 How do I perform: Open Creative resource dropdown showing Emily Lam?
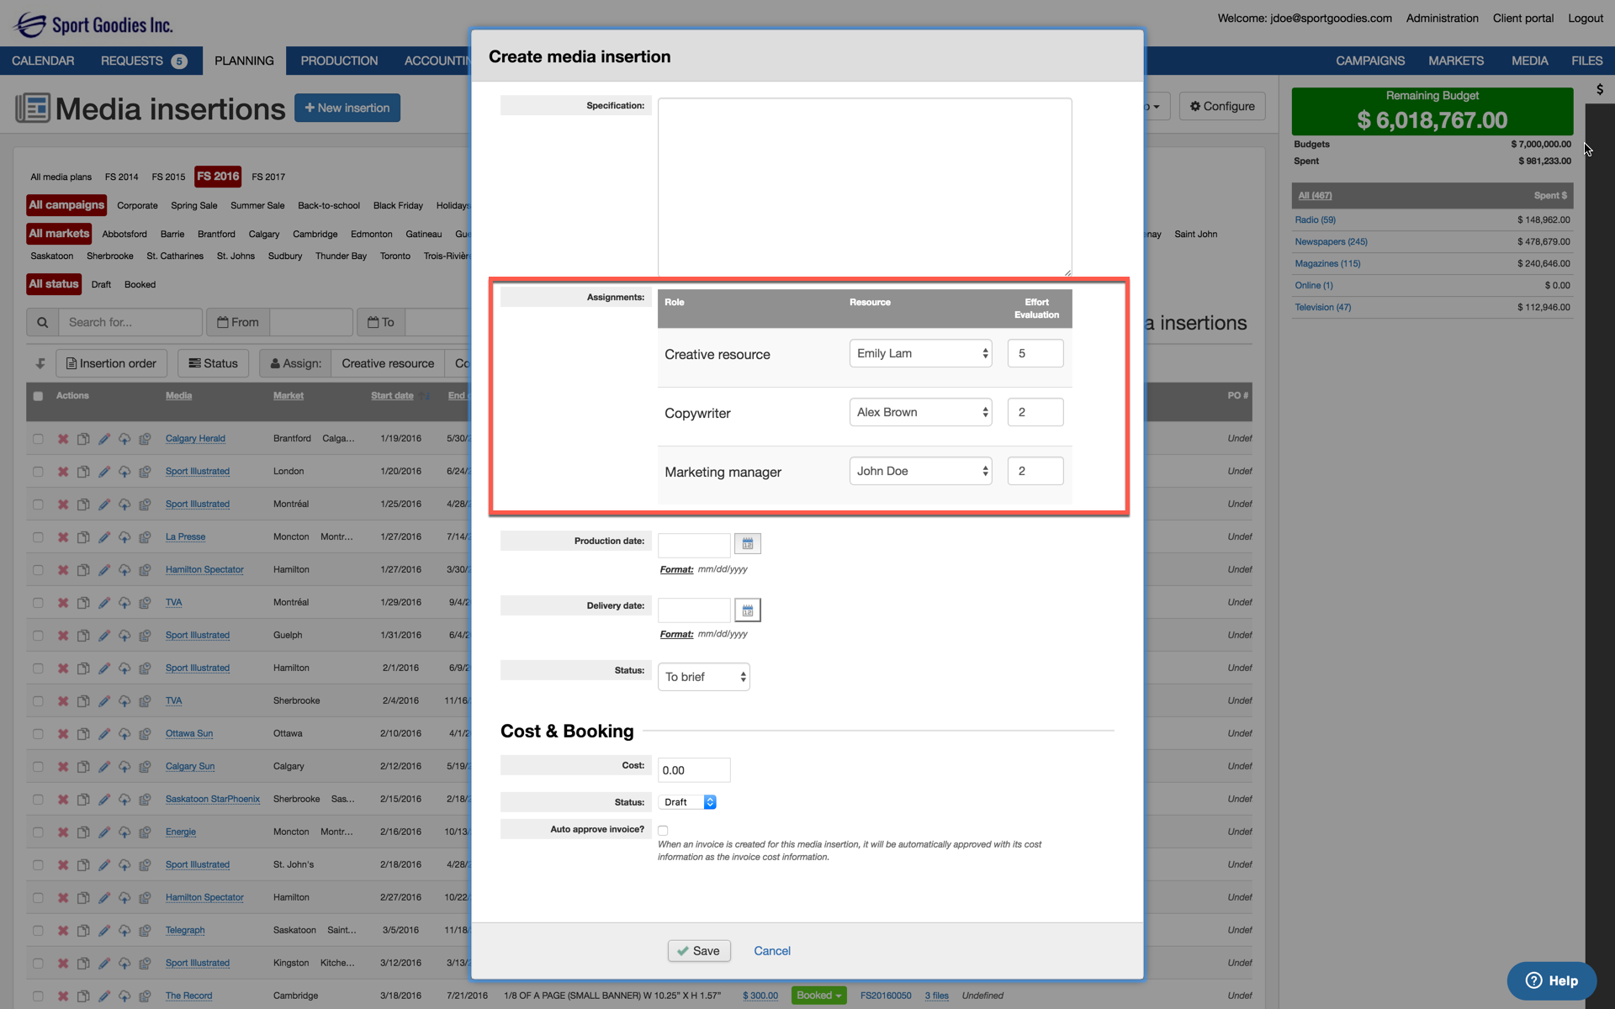[920, 354]
